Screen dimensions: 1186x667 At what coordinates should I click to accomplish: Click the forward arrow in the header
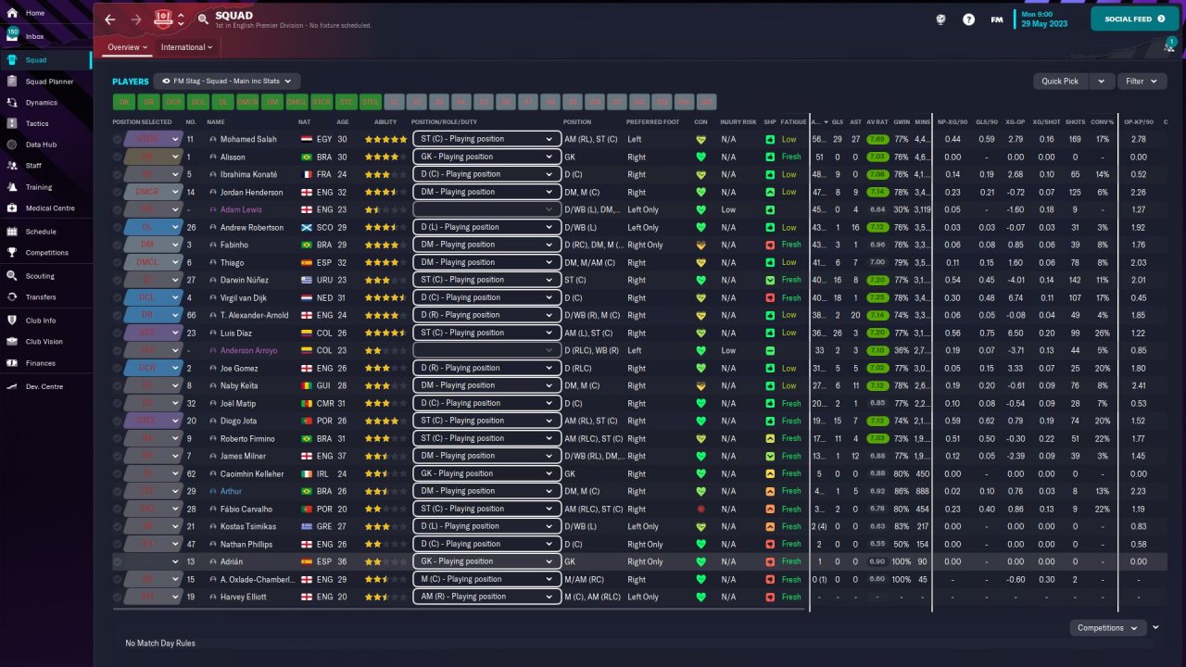(136, 19)
